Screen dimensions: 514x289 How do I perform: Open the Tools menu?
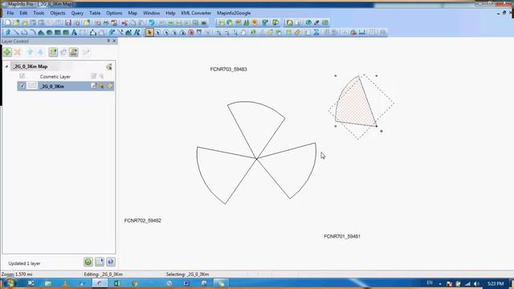click(x=39, y=13)
